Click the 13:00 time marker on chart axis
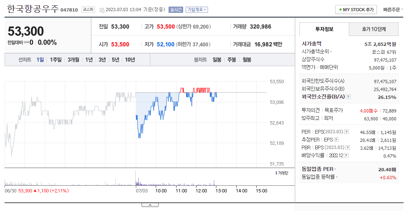414x211 pixels. click(221, 191)
